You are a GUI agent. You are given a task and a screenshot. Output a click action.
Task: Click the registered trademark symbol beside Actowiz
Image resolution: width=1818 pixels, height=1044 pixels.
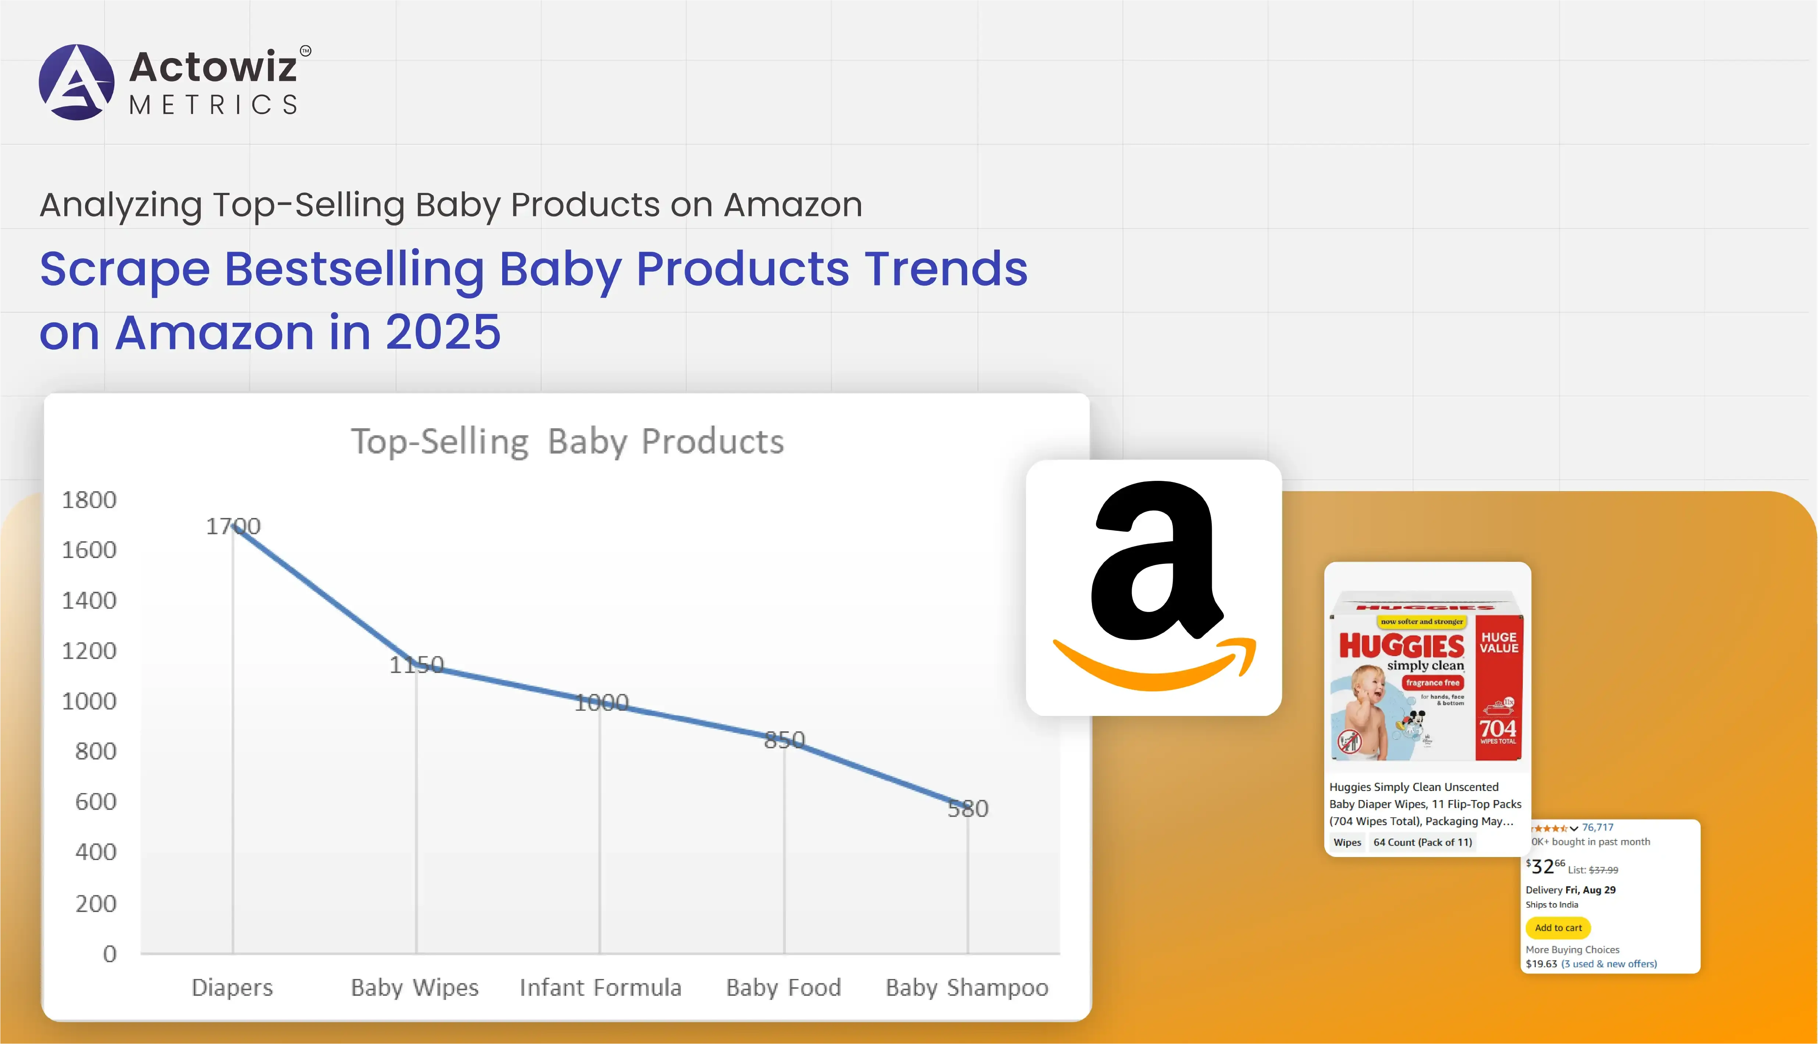[x=306, y=51]
